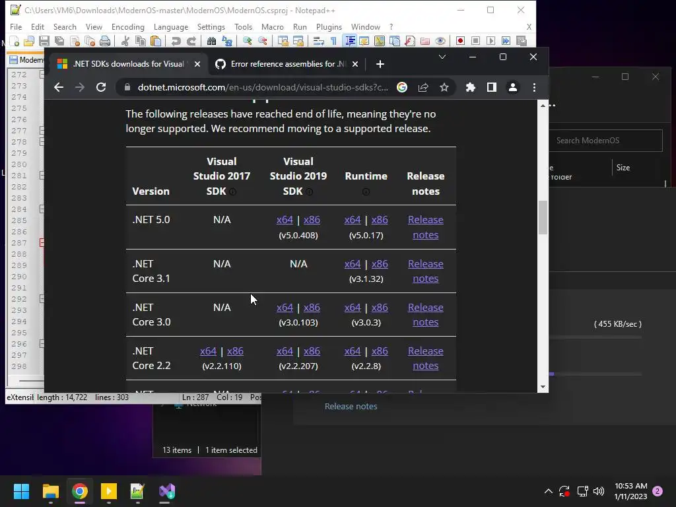
Task: Download .NET 5.0 VS 2019 SDK x64
Action: pos(285,220)
